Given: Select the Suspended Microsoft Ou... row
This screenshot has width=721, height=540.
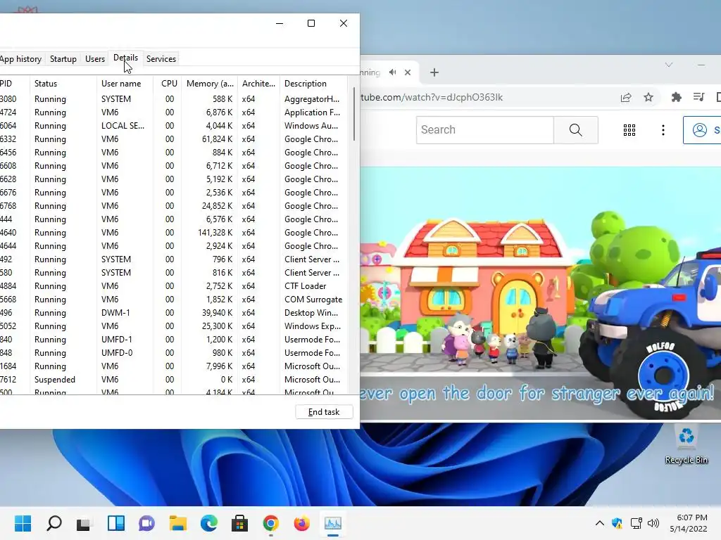Looking at the screenshot, I should (174, 379).
